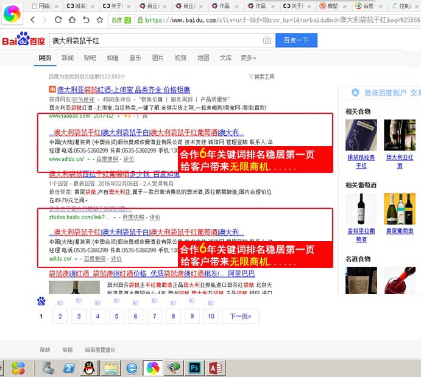Go to results page 5
Viewport: 421px width, 377px height.
(x=116, y=316)
